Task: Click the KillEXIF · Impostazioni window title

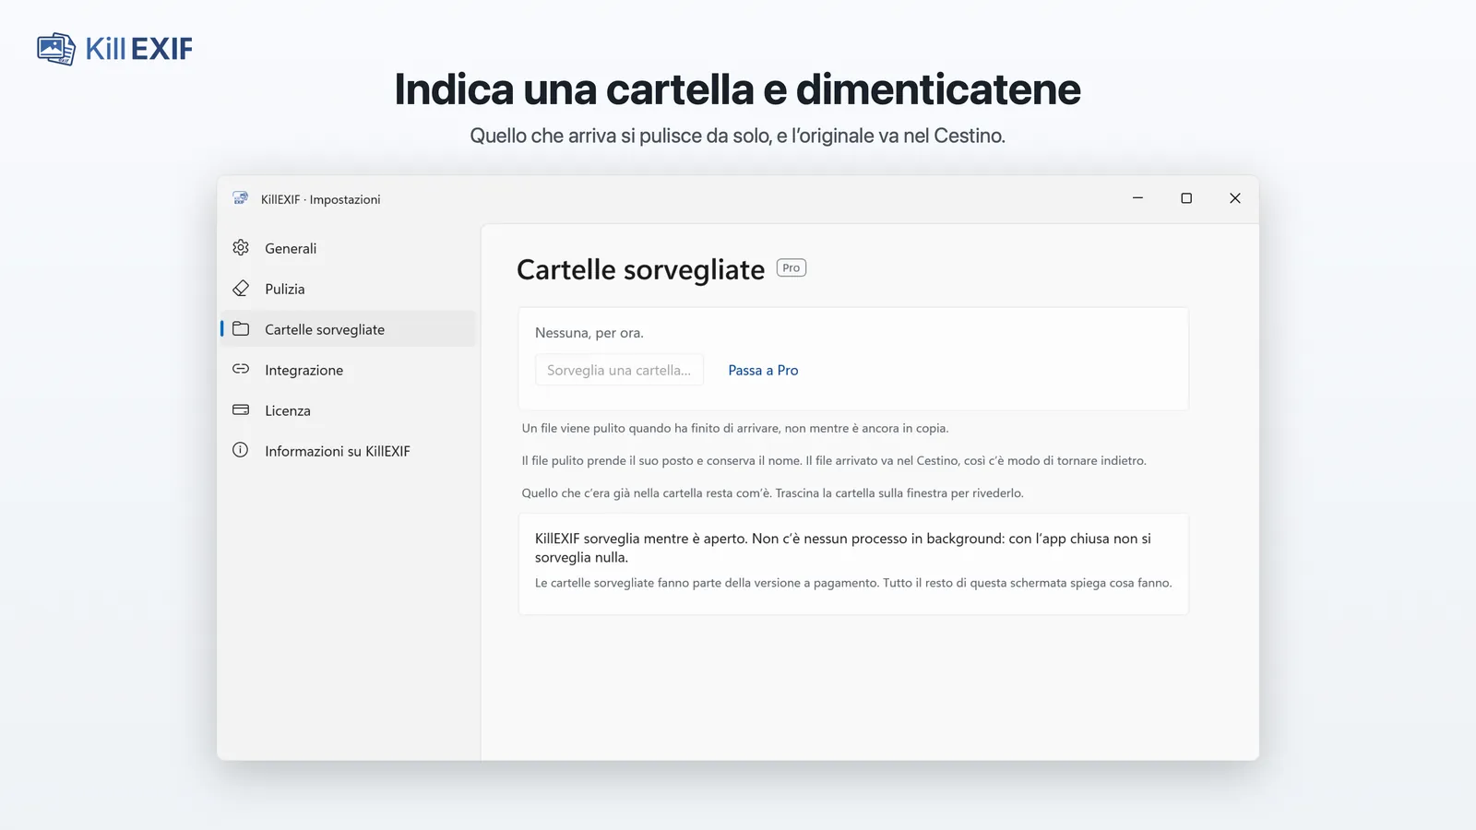Action: 320,199
